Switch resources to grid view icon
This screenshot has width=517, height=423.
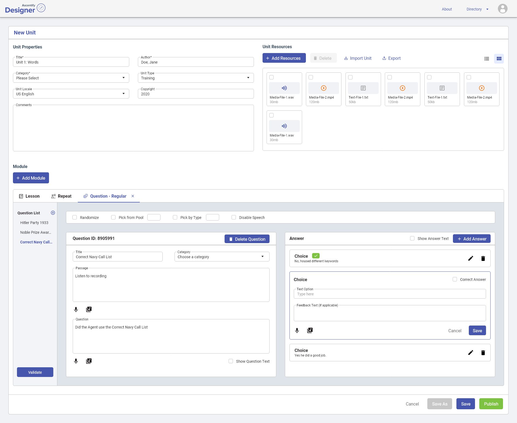pyautogui.click(x=499, y=58)
